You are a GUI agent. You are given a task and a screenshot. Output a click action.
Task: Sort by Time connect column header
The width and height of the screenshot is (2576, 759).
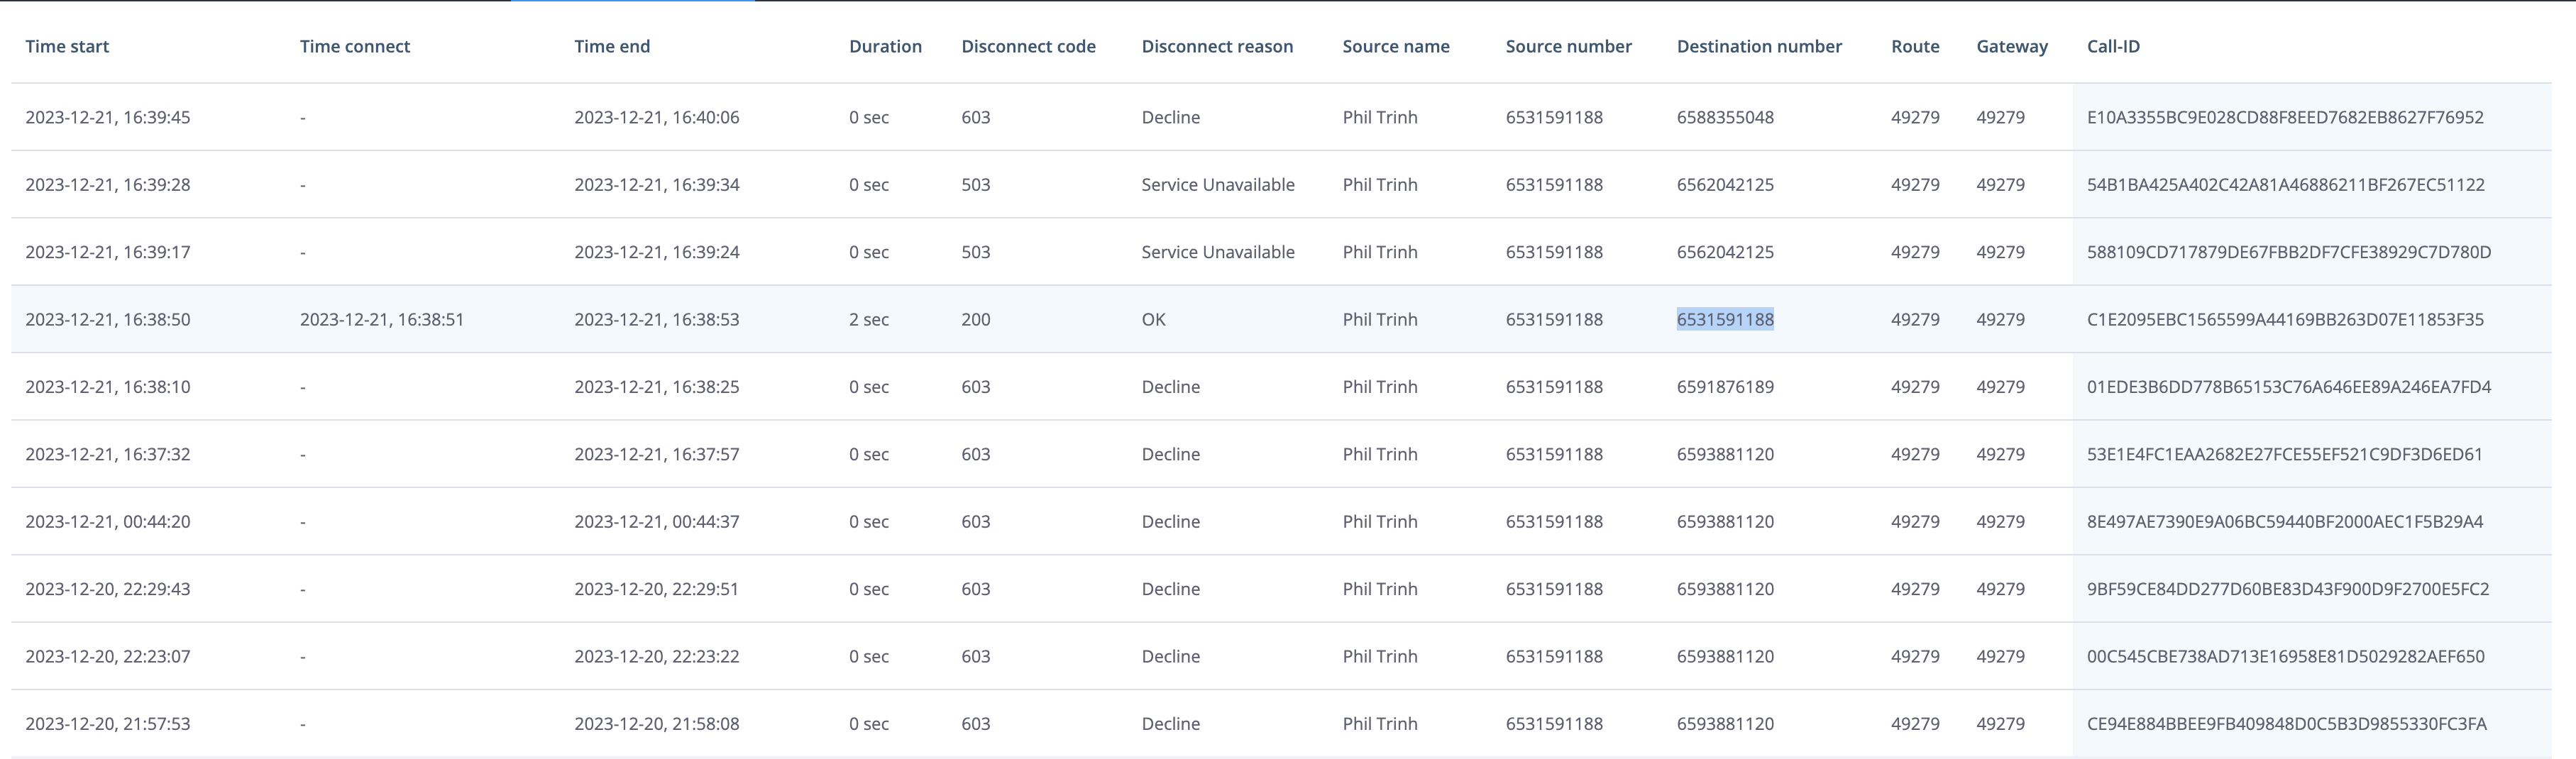coord(355,46)
